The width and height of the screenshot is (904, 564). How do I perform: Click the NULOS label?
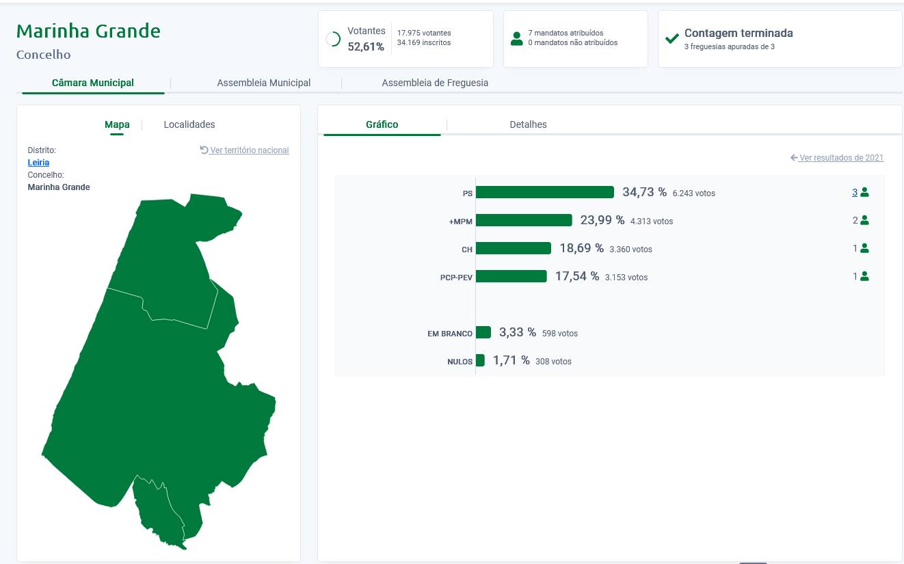pyautogui.click(x=460, y=362)
